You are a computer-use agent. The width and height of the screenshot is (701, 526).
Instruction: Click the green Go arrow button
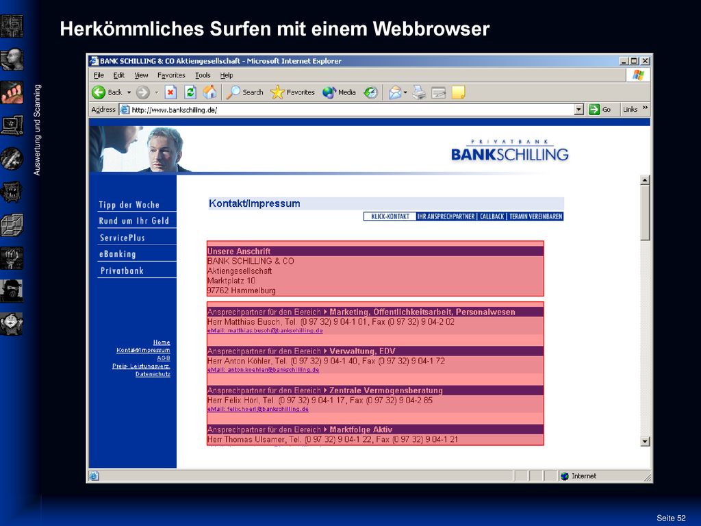point(594,110)
